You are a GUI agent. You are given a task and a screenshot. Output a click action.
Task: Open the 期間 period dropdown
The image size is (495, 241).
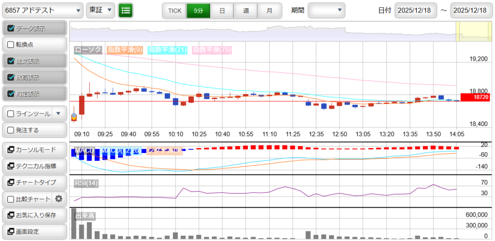pyautogui.click(x=326, y=10)
